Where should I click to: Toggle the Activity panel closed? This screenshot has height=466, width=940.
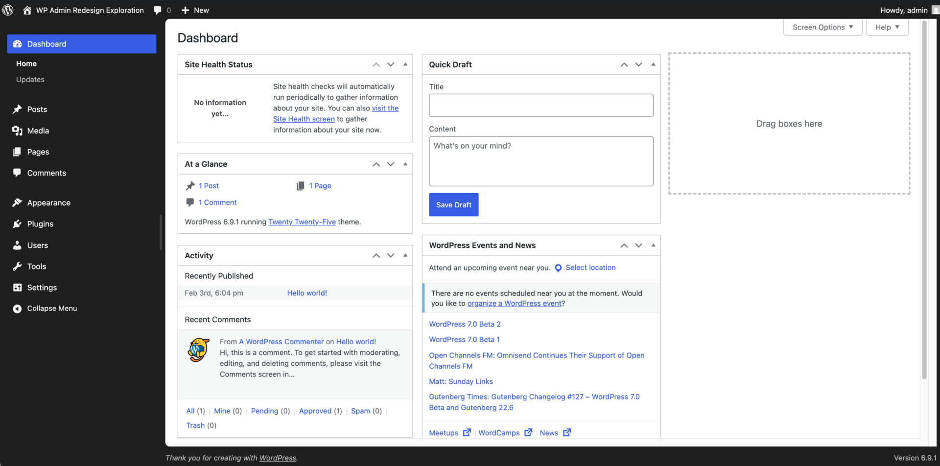coord(405,255)
